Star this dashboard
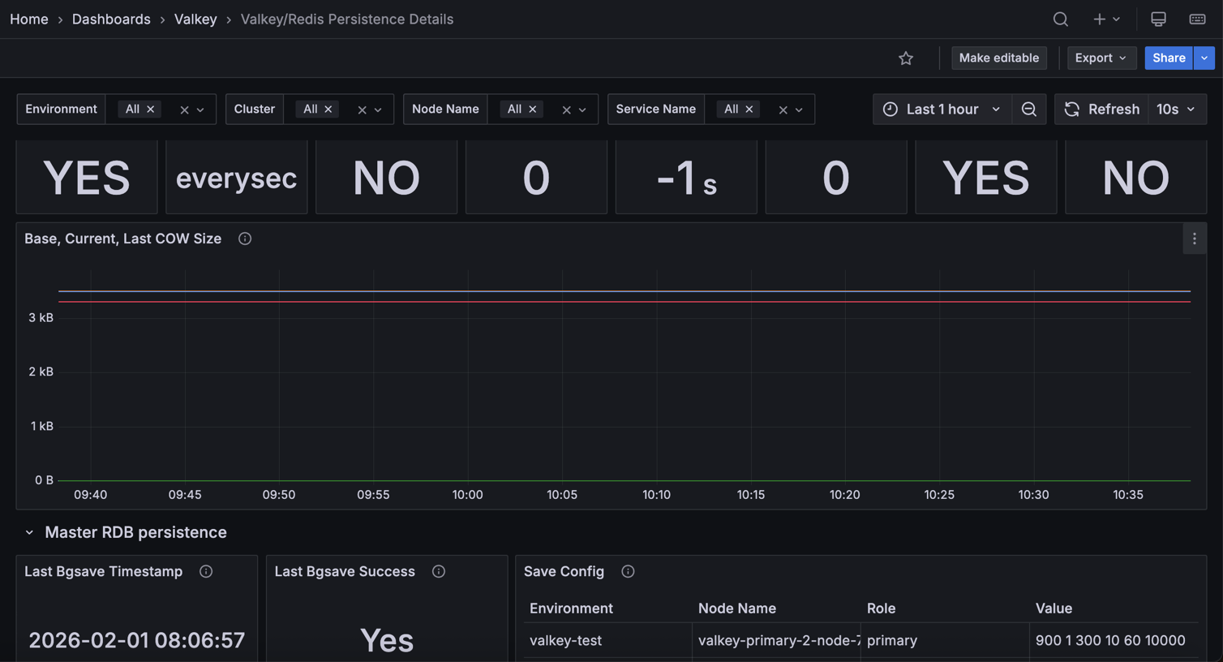Viewport: 1223px width, 662px height. click(x=905, y=58)
